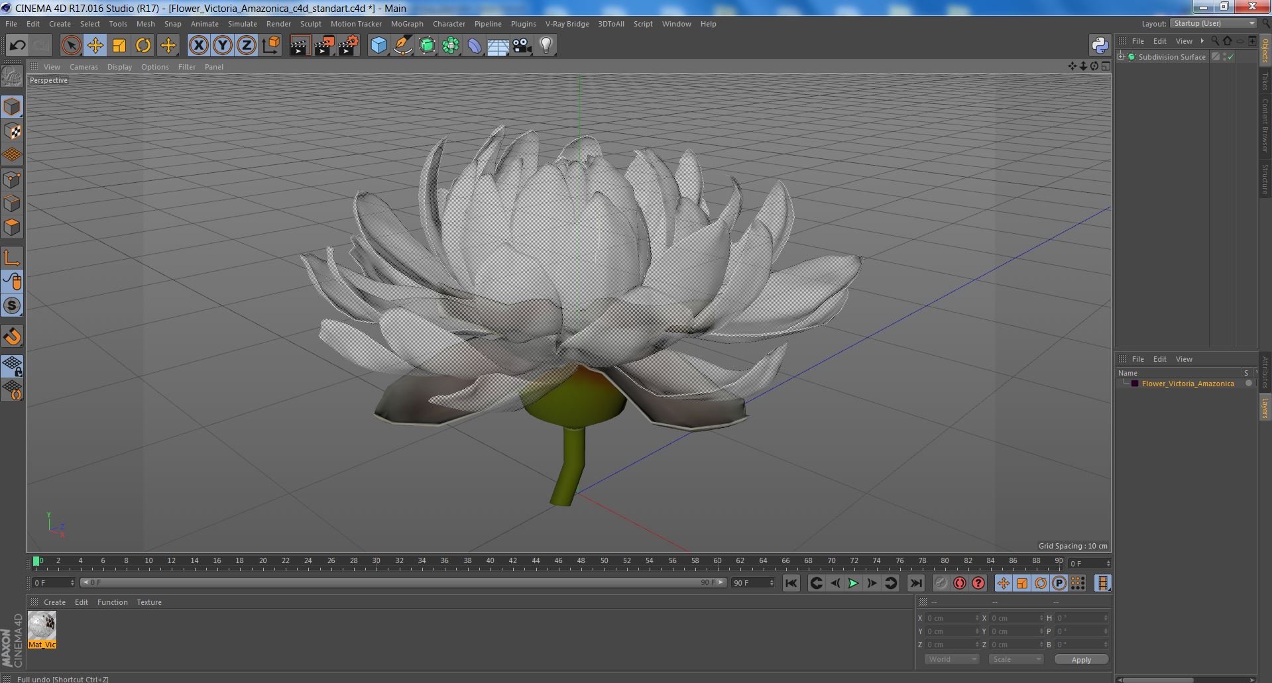This screenshot has width=1272, height=683.
Task: Open material manager Texture menu
Action: (149, 602)
